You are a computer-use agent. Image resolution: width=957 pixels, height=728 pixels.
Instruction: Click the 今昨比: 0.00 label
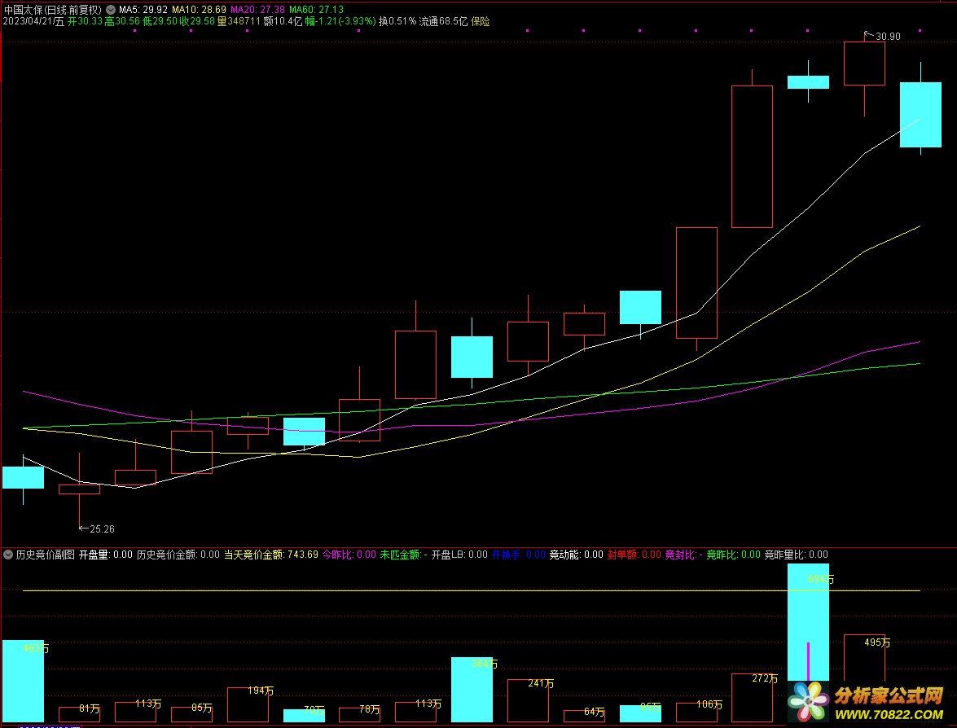pos(349,555)
